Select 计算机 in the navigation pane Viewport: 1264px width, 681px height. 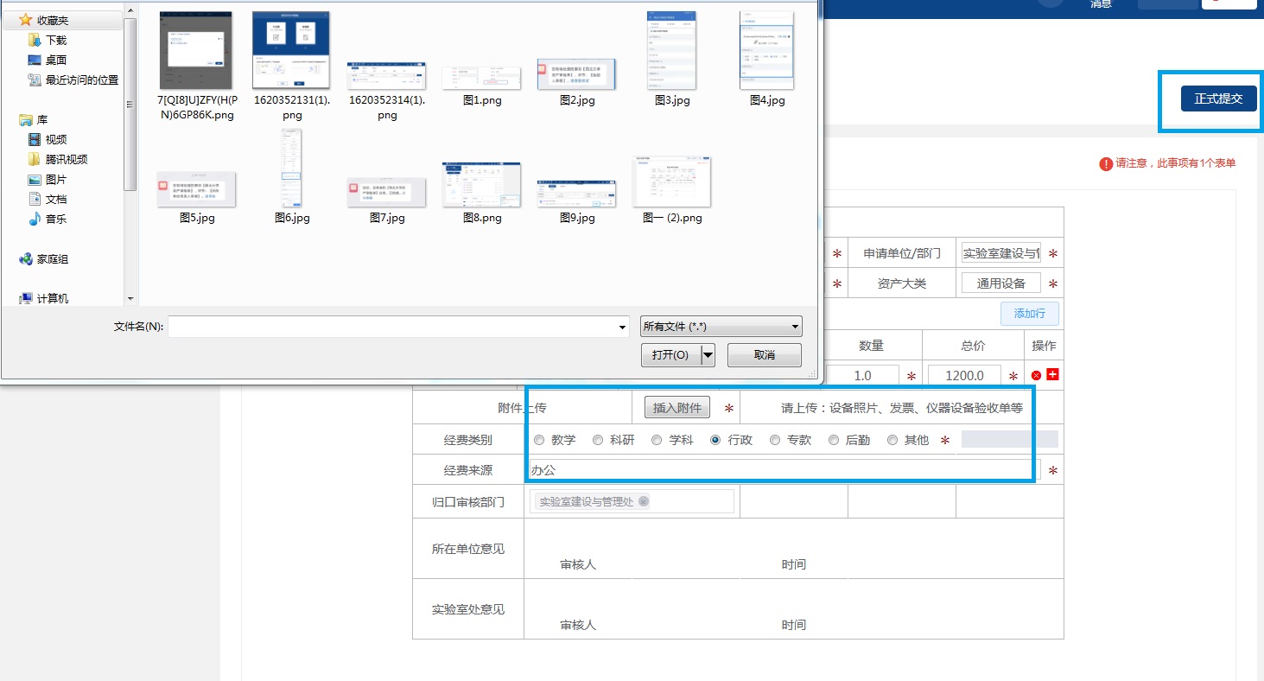coord(52,298)
